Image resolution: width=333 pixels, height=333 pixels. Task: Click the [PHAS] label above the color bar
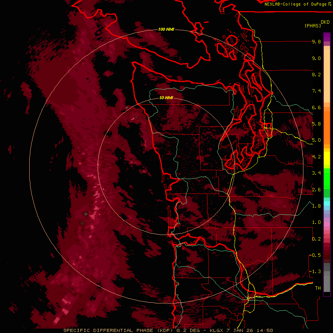(x=313, y=26)
